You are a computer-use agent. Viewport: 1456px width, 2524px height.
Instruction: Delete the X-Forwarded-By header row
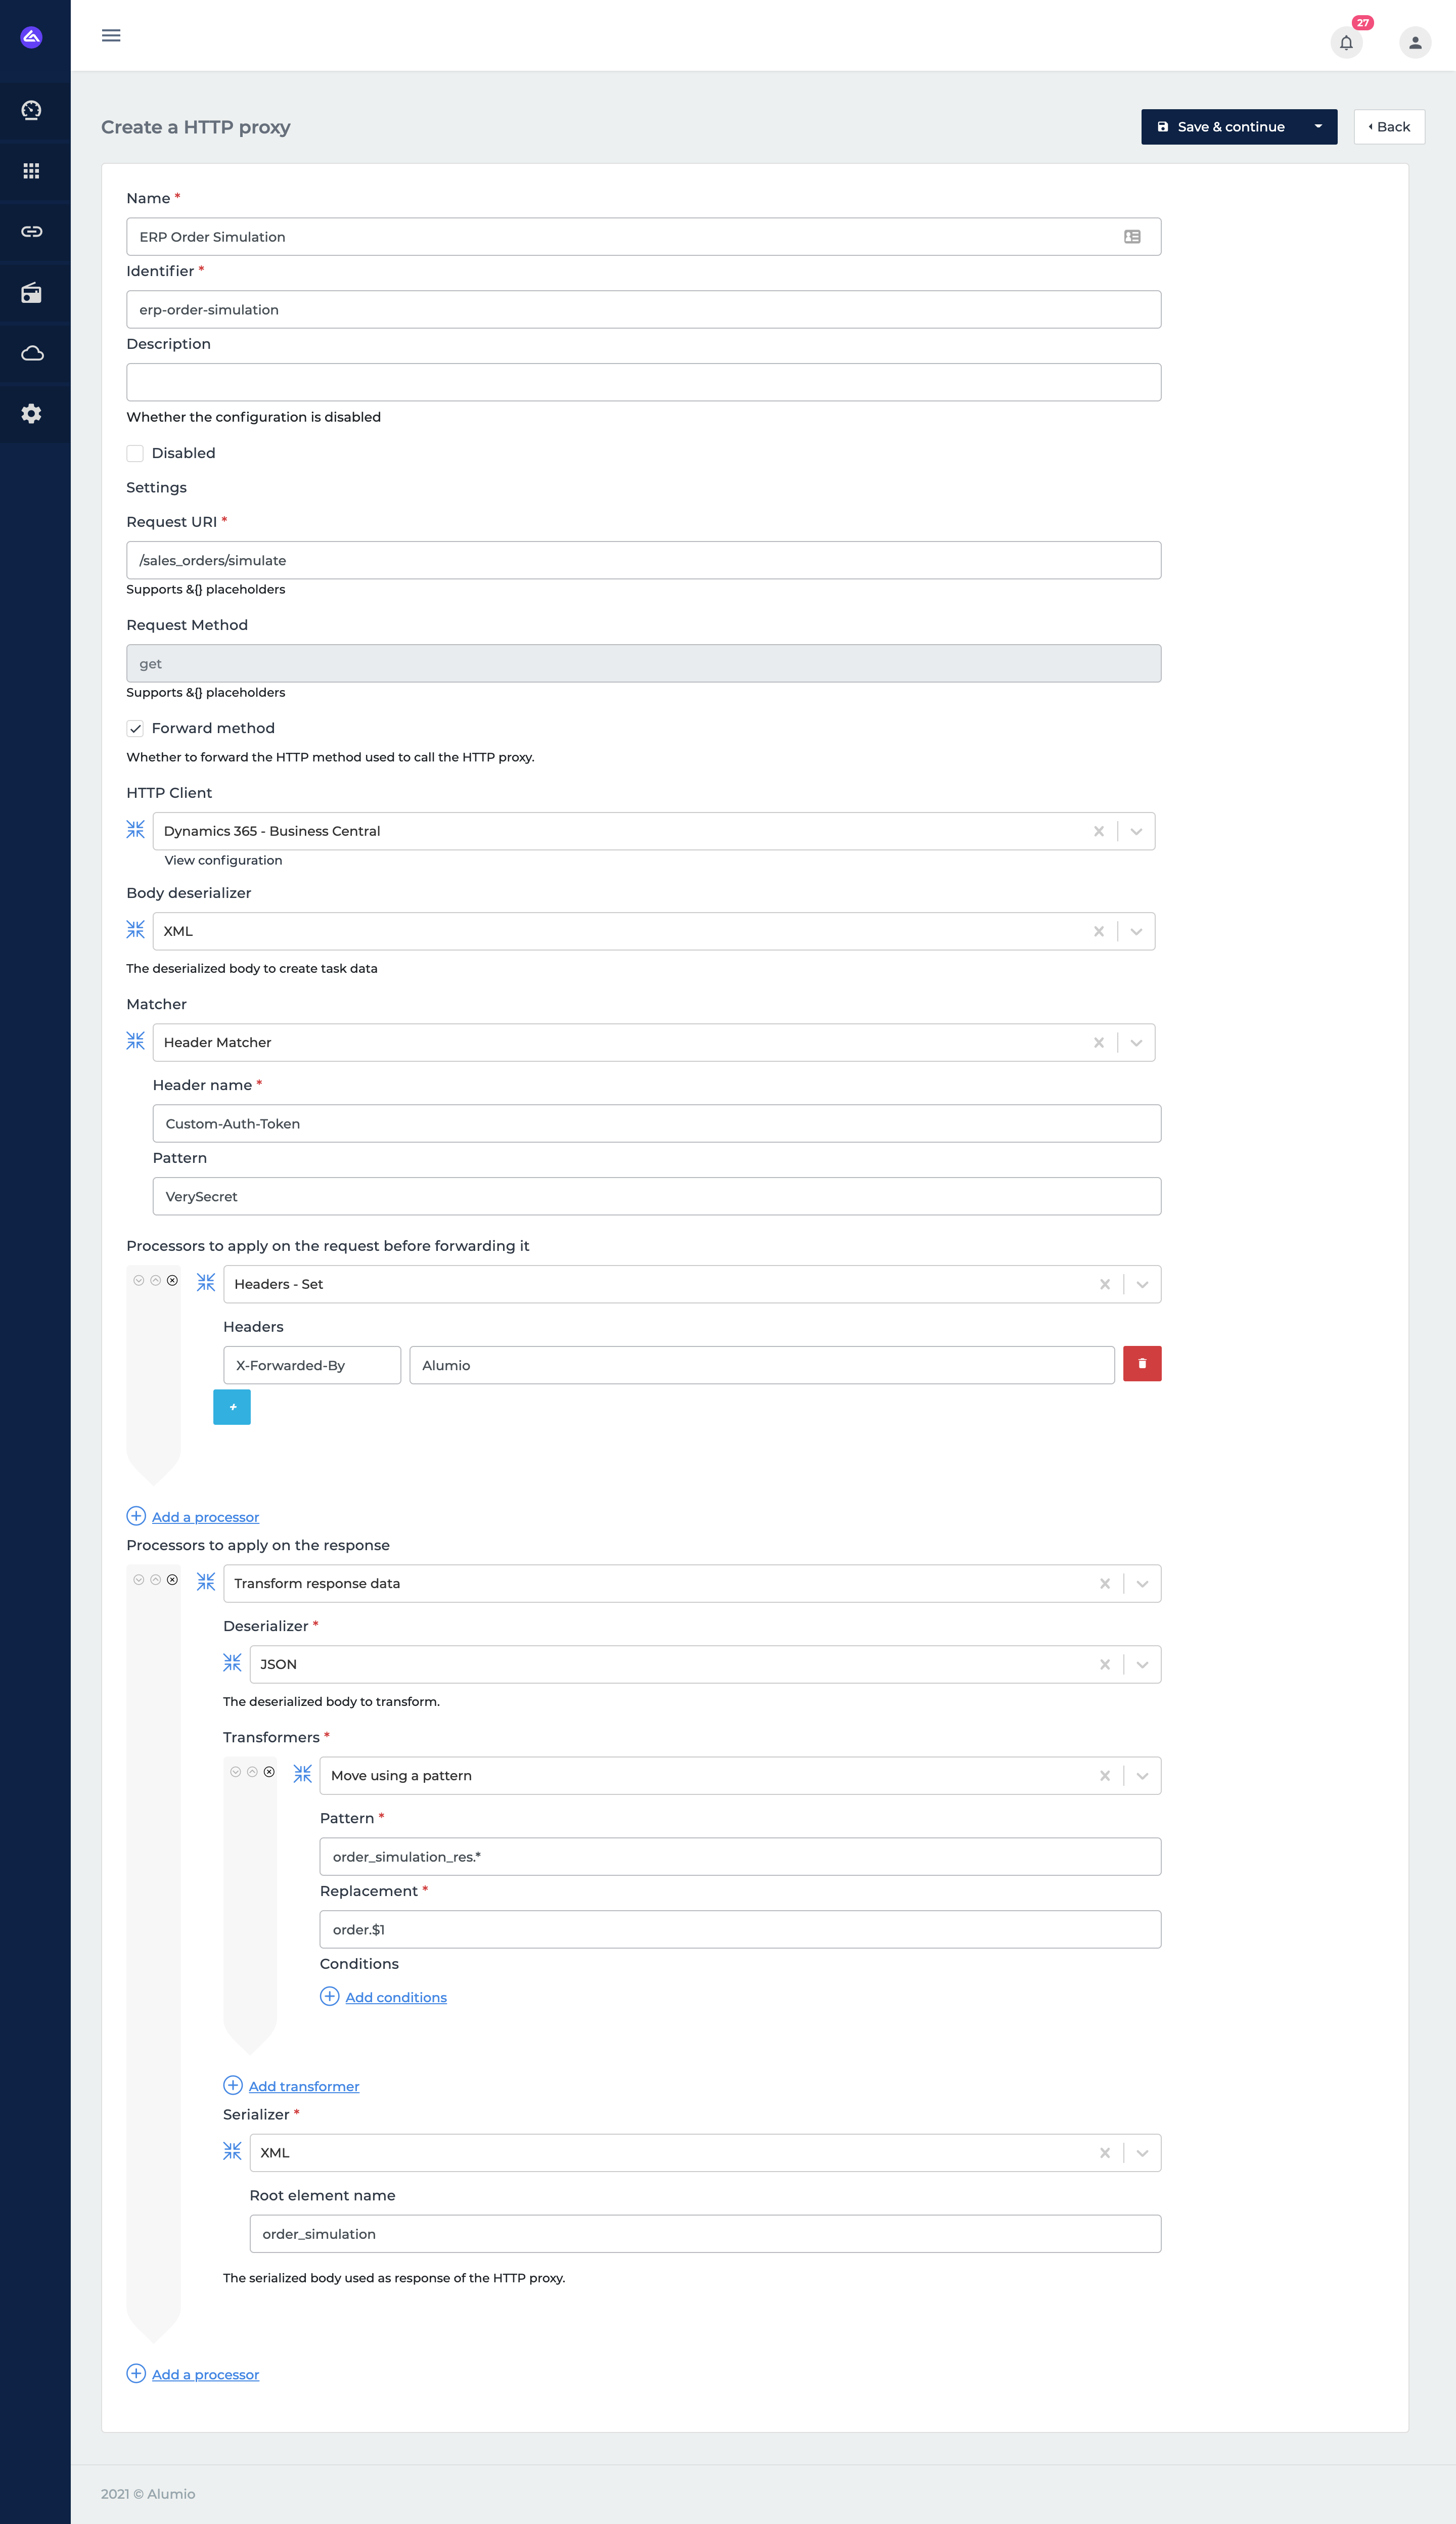[1141, 1364]
